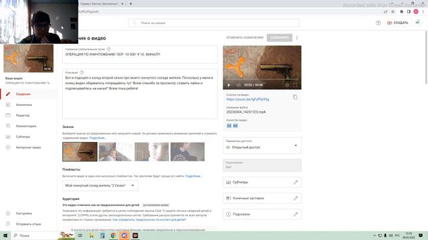Click into the channel search field
Screen dimensions: 428x240
coord(214,23)
